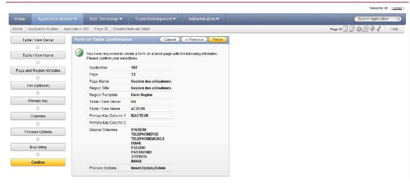Viewport: 410px width, 186px height.
Task: Click the shapes grid utilities icon
Action: (365, 29)
